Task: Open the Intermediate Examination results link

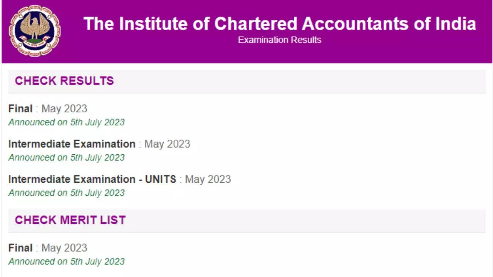Action: 72,144
